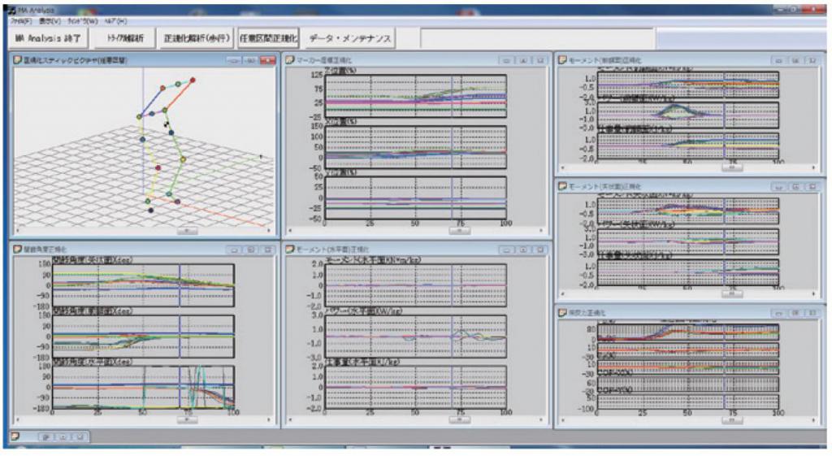Open データ・メンテナンス from the toolbar

(351, 38)
